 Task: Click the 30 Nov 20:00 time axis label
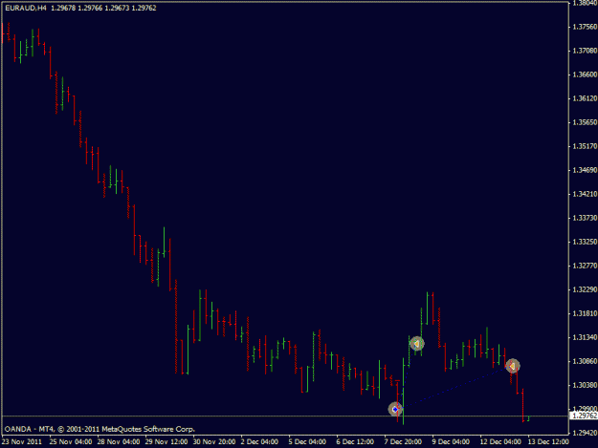click(x=214, y=442)
